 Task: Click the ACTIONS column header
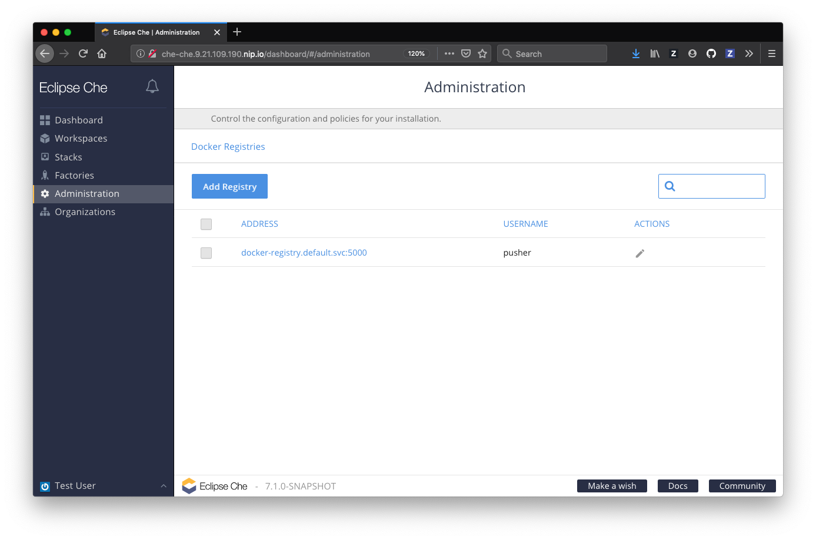pos(652,224)
